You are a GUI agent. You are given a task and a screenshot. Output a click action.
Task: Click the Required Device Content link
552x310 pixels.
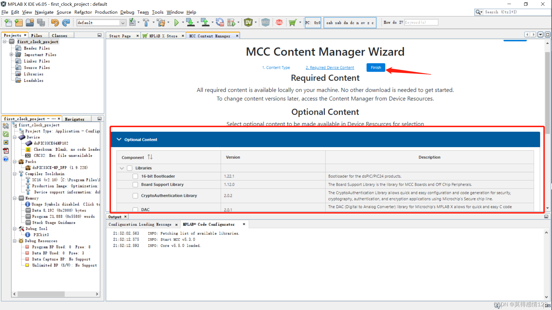330,67
